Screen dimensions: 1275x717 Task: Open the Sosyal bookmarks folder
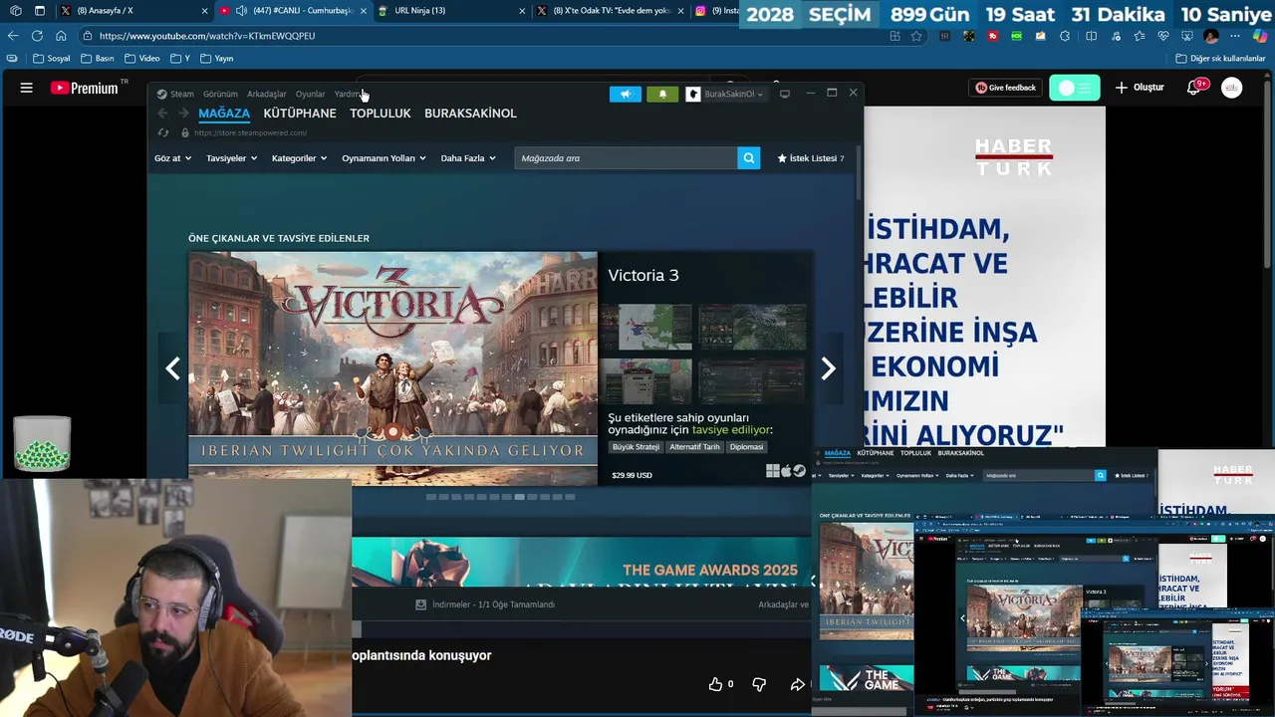tap(51, 59)
